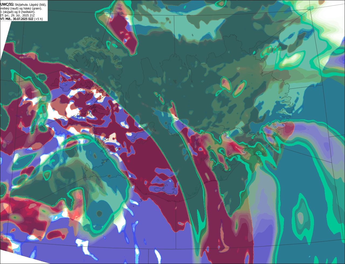Click the 'IT: þri.. 29. Júl.. 2025 21Z' line
This screenshot has width=345, height=264.
pos(18,16)
